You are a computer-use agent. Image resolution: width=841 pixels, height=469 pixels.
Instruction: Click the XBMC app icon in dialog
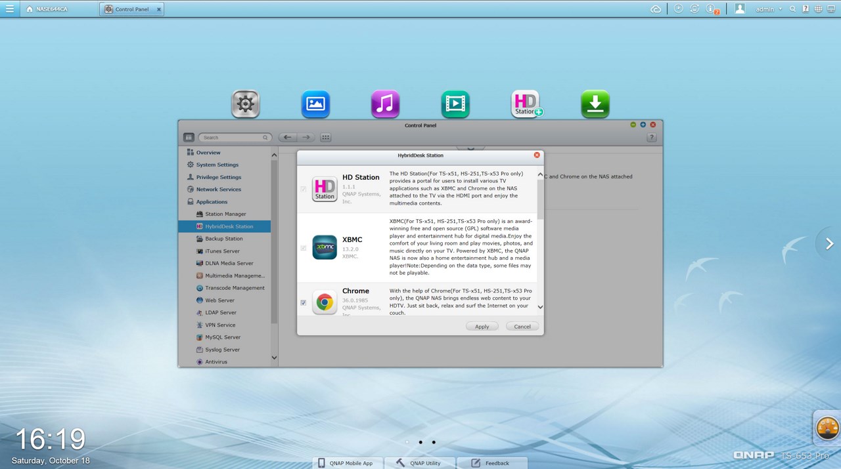[325, 247]
